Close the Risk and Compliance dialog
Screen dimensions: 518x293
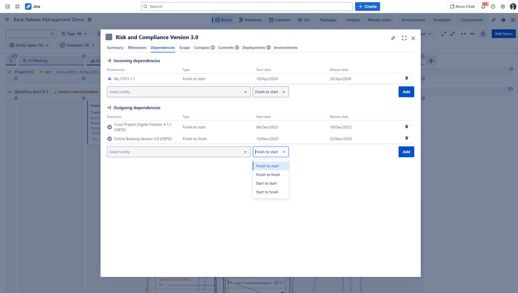pos(413,38)
